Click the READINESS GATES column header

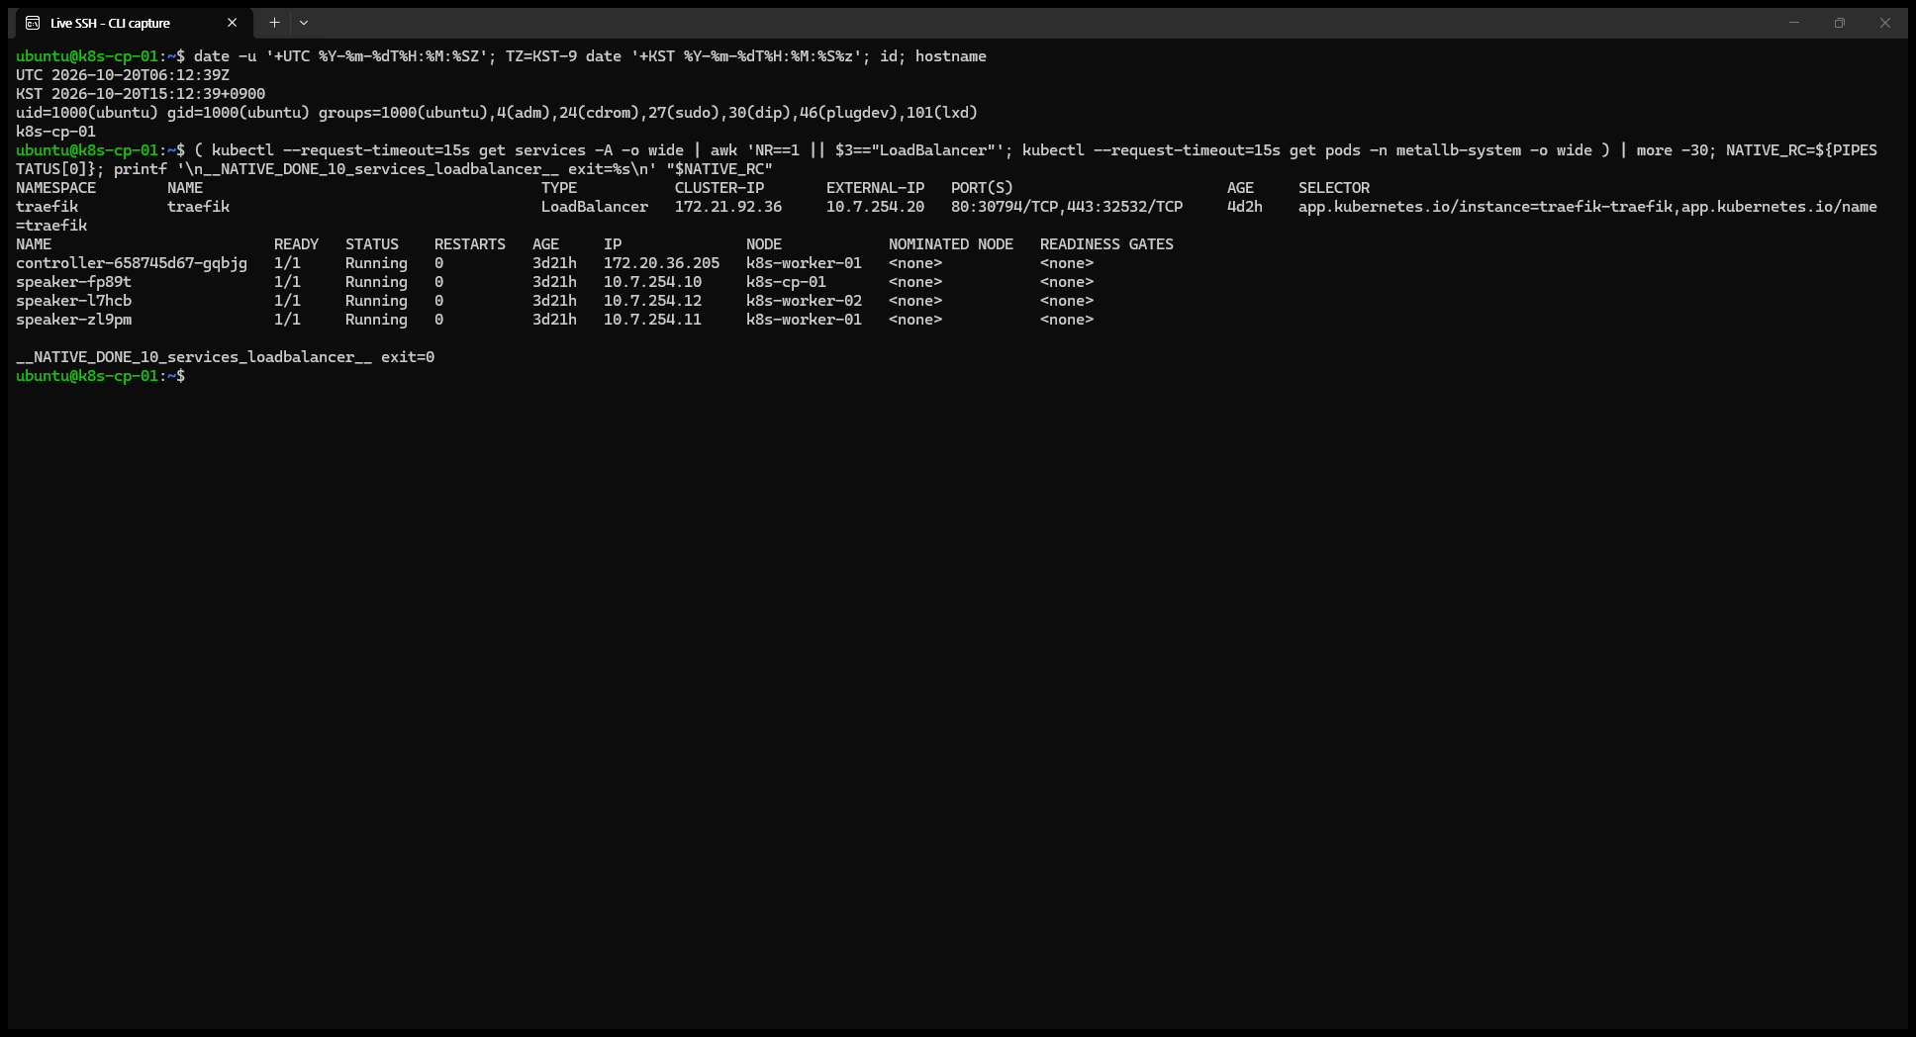pos(1106,244)
